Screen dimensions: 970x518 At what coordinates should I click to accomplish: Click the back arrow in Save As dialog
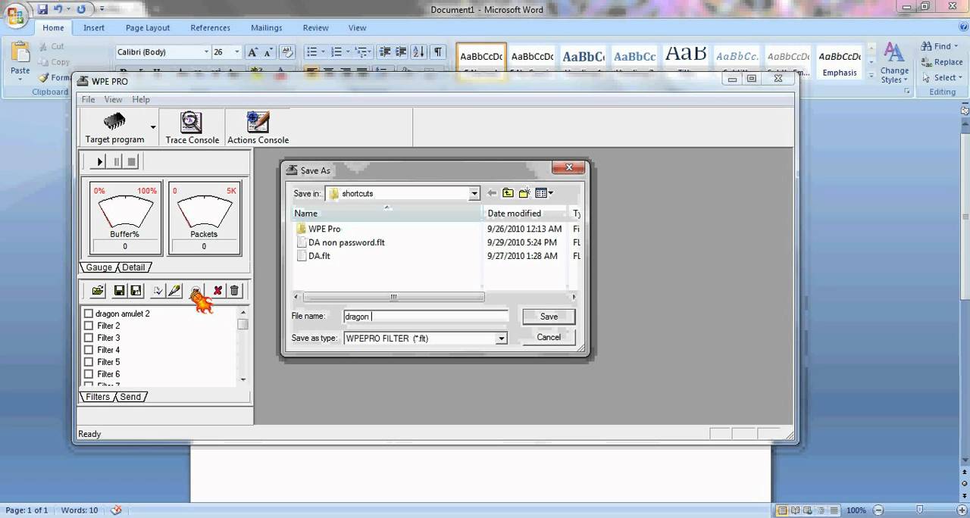pyautogui.click(x=492, y=193)
